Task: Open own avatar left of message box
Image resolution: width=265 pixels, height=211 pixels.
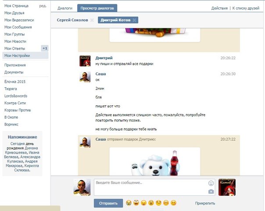Action: pyautogui.click(x=82, y=187)
